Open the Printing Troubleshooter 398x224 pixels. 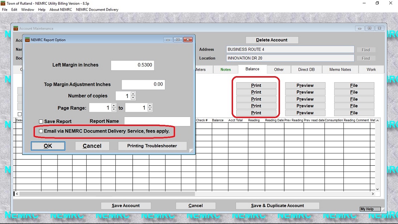click(x=152, y=146)
